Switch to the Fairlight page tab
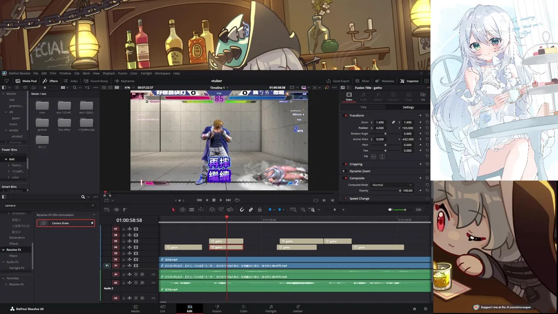The image size is (558, 314). tap(271, 308)
